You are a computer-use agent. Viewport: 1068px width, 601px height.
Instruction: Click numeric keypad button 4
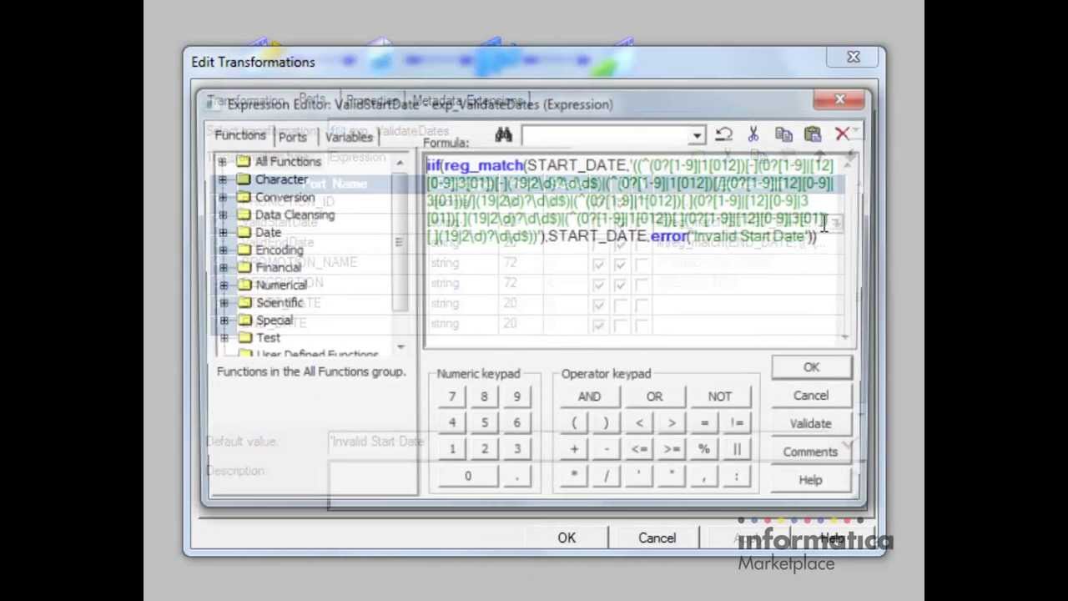[x=451, y=423]
